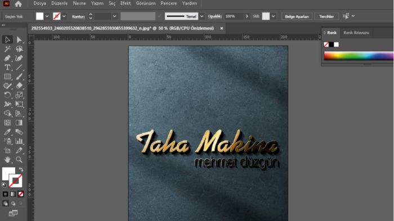This screenshot has width=394, height=221.
Task: Select the Type tool
Action: 7,67
